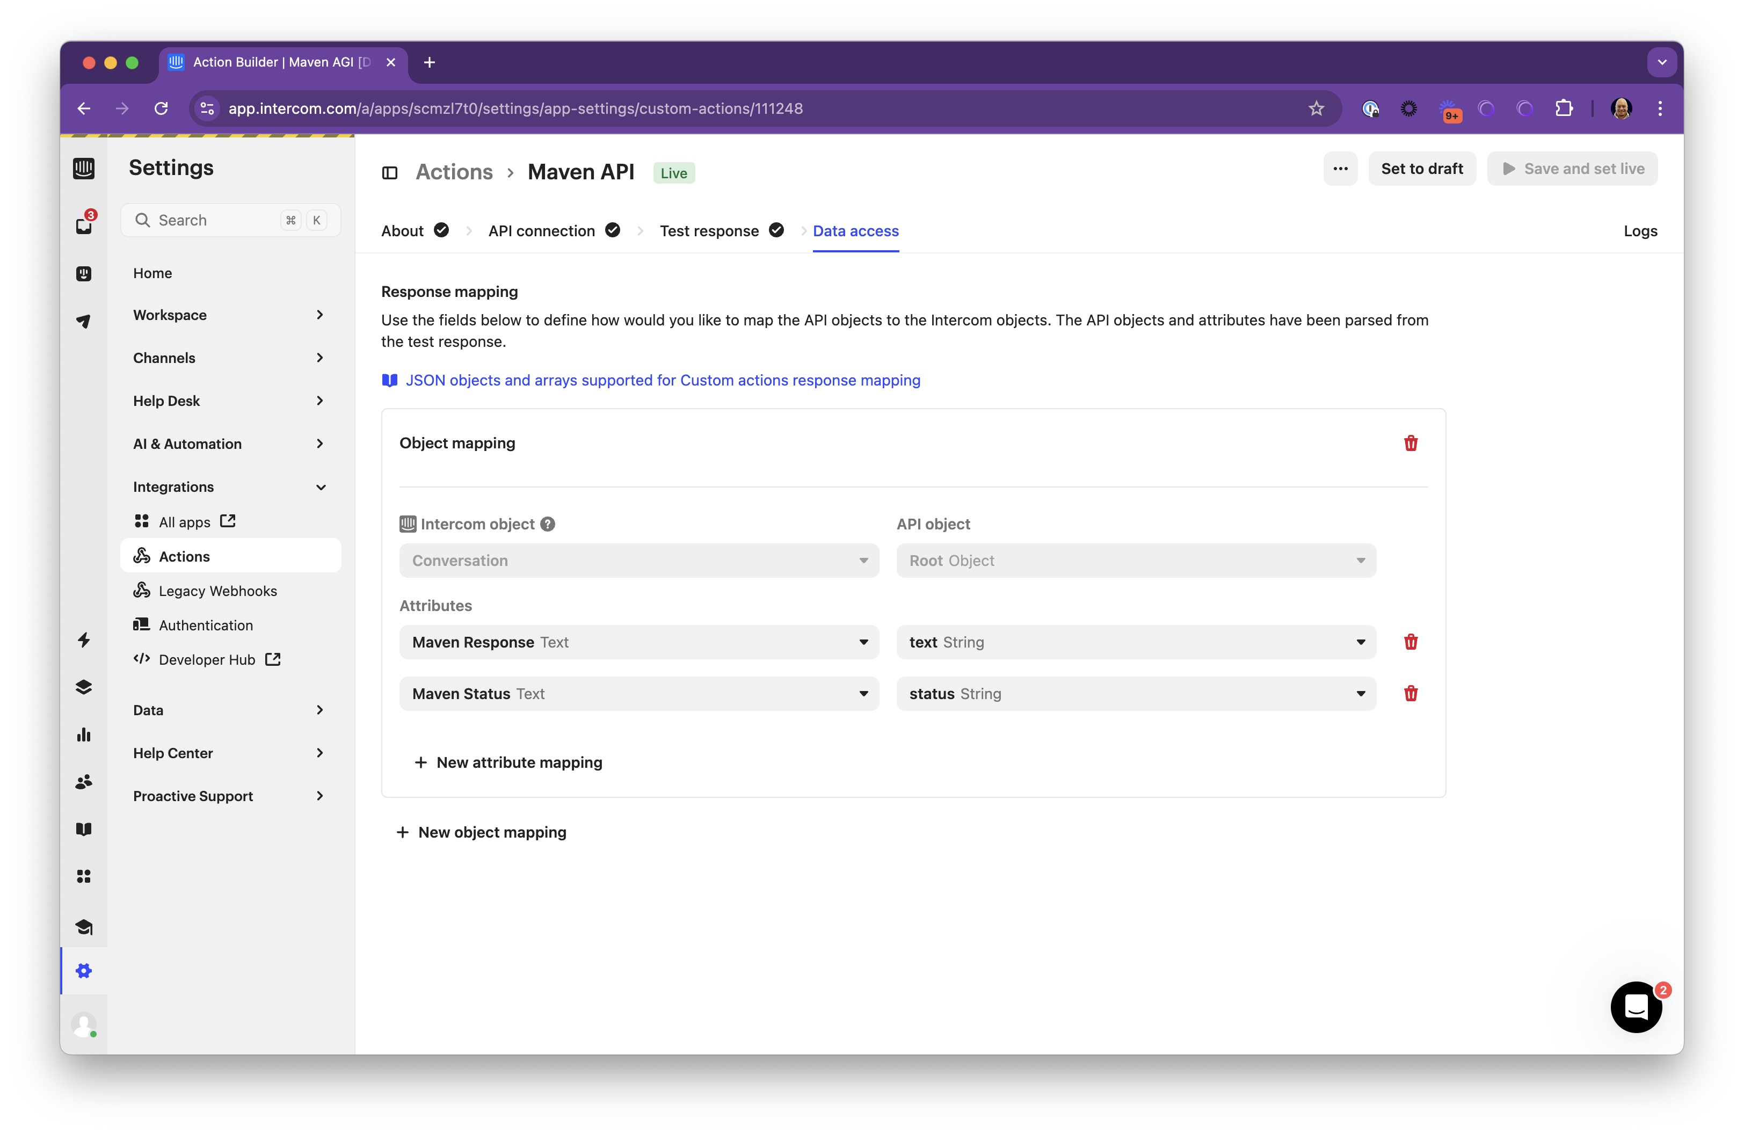Click the Intercom object help icon

pos(547,524)
